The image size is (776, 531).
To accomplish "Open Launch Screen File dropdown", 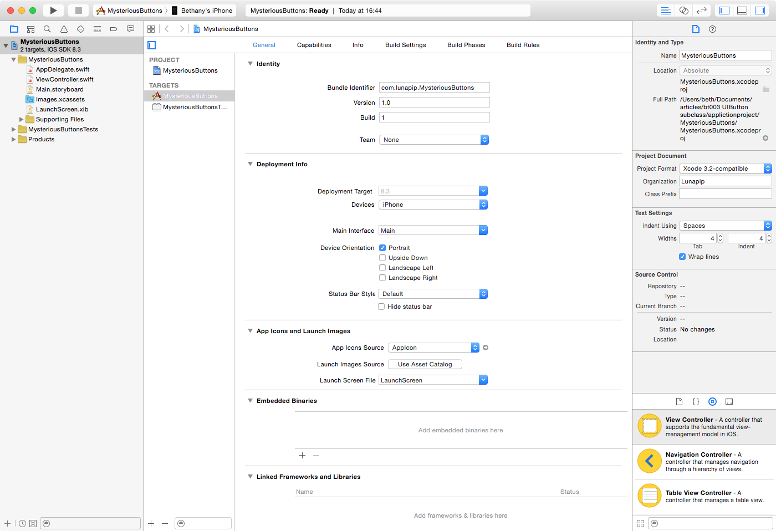I will click(x=433, y=380).
